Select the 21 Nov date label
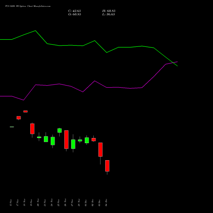Image resolution: width=213 pixels, height=213 pixels. tap(45, 203)
